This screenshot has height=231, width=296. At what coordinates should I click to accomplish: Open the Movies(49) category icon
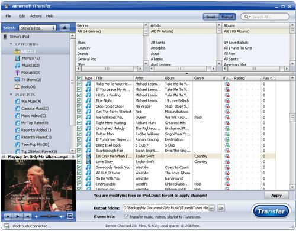coord(18,58)
